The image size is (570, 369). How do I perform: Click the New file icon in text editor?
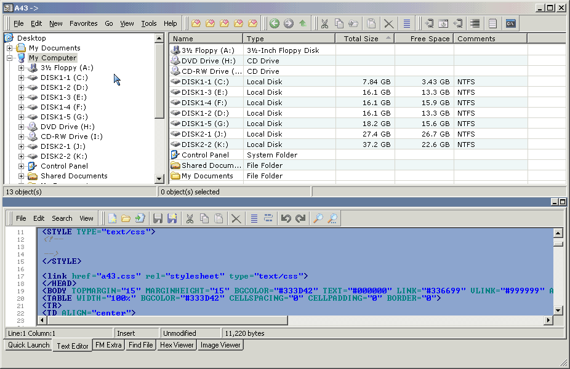coord(112,218)
